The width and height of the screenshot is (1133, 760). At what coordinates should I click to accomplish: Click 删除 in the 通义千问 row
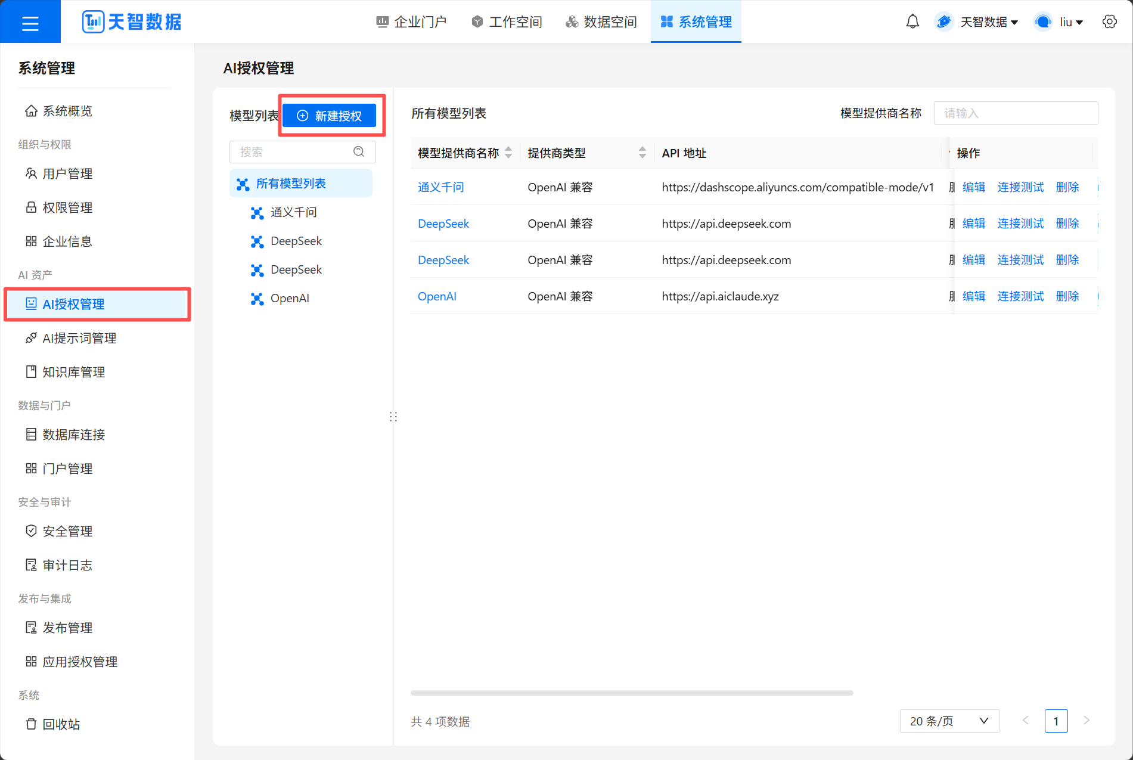coord(1067,187)
